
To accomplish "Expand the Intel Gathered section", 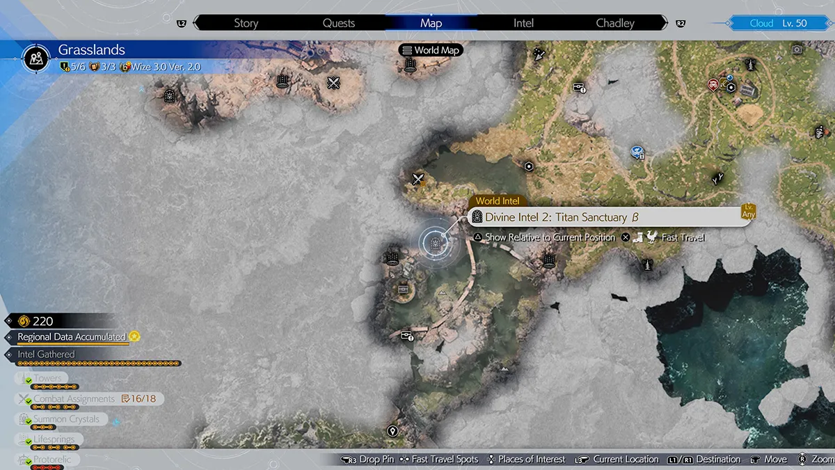I will point(46,354).
